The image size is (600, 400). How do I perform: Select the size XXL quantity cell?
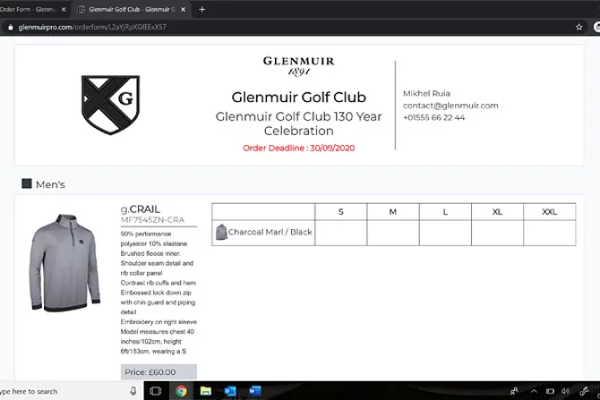550,233
